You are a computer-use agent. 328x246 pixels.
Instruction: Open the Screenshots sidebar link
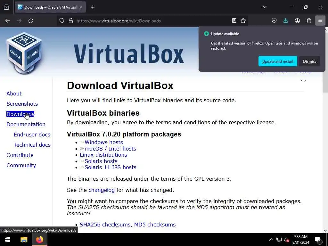point(22,104)
